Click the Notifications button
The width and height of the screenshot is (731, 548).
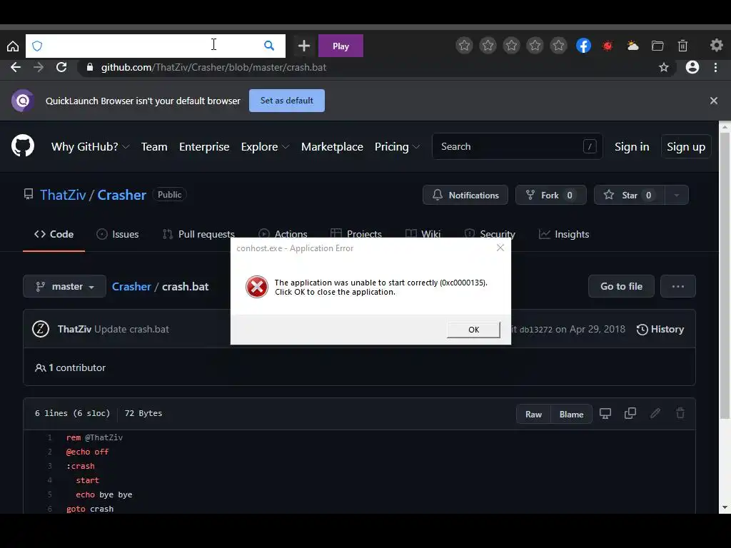[465, 196]
